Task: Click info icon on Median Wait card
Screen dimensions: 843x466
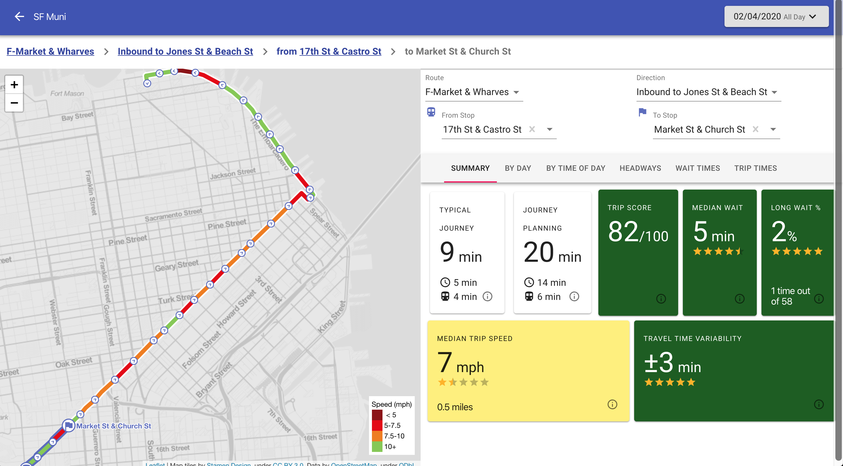Action: pos(739,298)
